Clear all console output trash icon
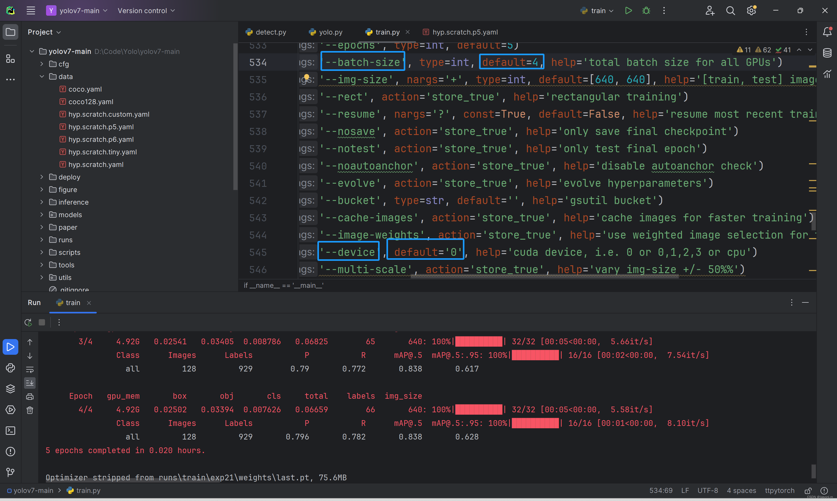The image size is (837, 501). click(x=30, y=410)
